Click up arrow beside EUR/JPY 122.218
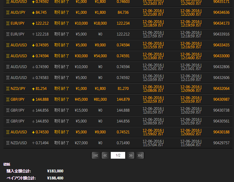234x182 pixels. click(x=33, y=34)
